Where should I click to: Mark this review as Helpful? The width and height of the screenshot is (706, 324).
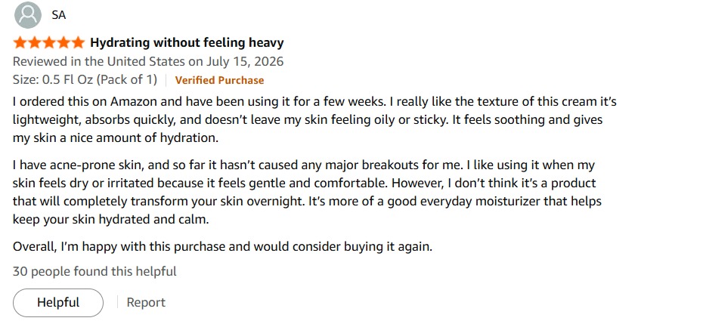click(58, 302)
